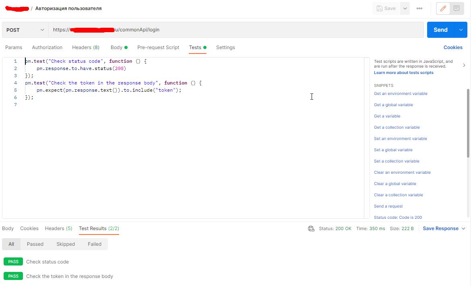Insert the 'Set a global variable' snippet
Image resolution: width=471 pixels, height=286 pixels.
pos(393,150)
